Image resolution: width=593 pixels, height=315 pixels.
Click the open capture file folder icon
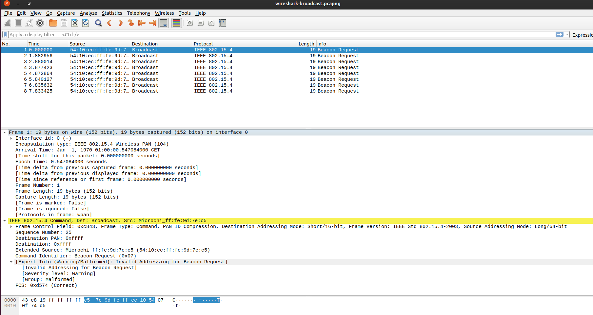coord(53,23)
